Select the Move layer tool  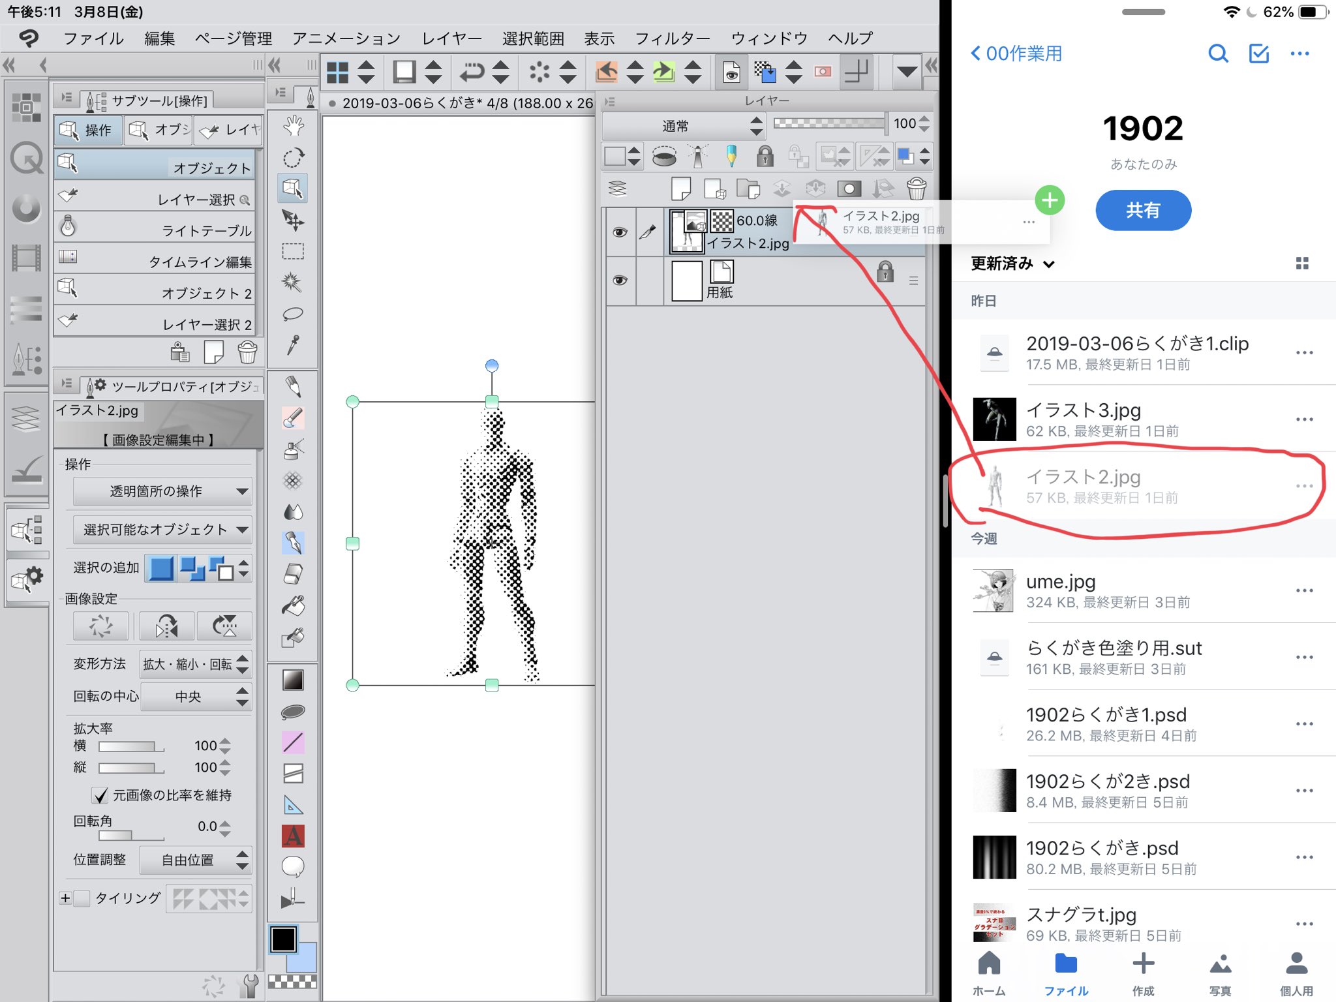(x=293, y=220)
